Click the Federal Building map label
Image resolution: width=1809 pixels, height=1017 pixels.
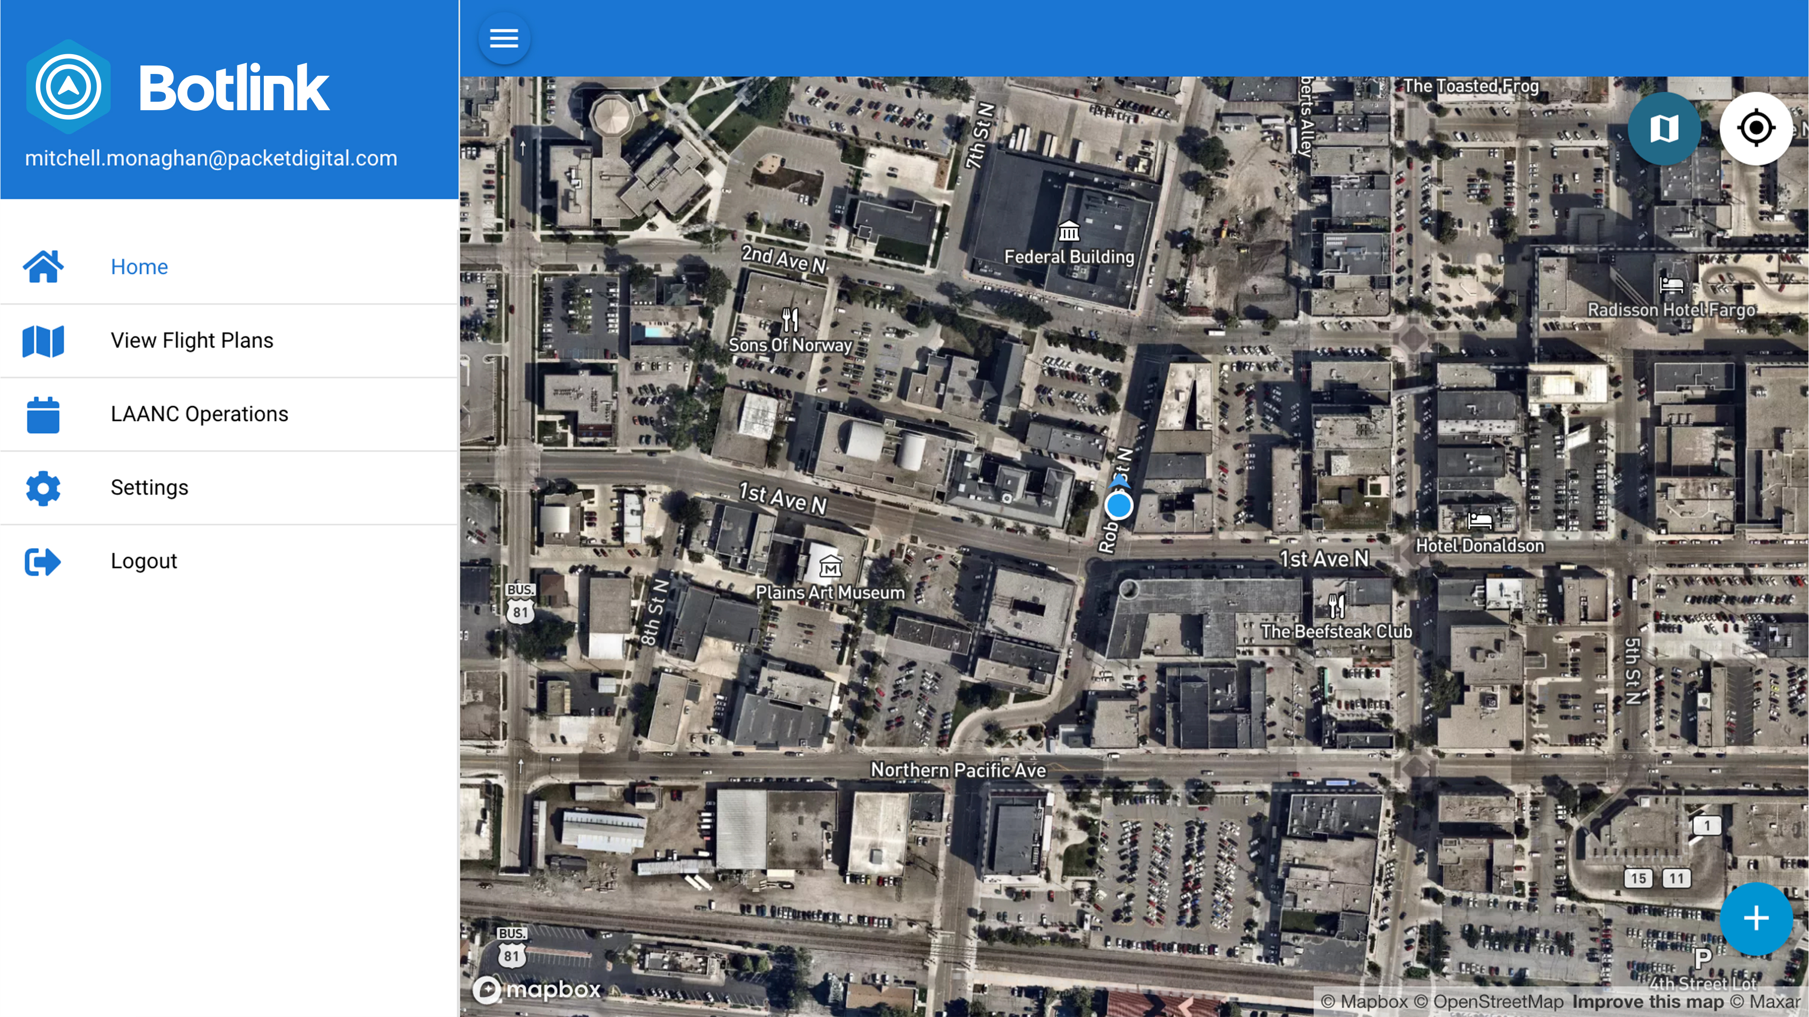(1069, 257)
